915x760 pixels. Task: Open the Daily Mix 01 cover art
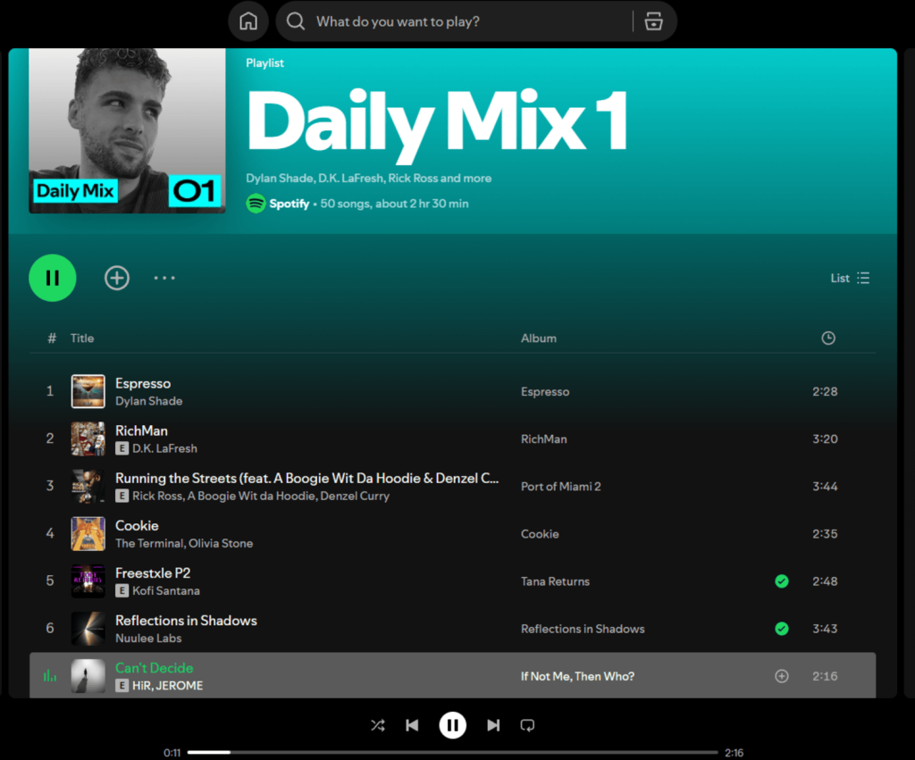127,130
